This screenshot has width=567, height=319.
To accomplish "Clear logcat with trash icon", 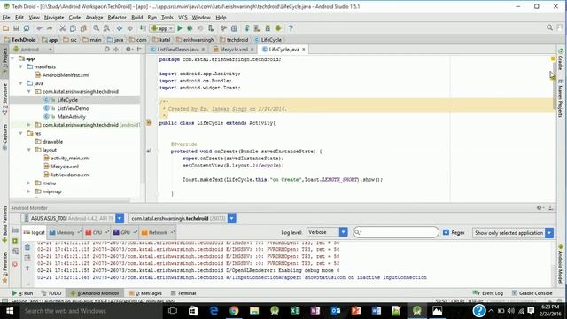I will [27, 247].
